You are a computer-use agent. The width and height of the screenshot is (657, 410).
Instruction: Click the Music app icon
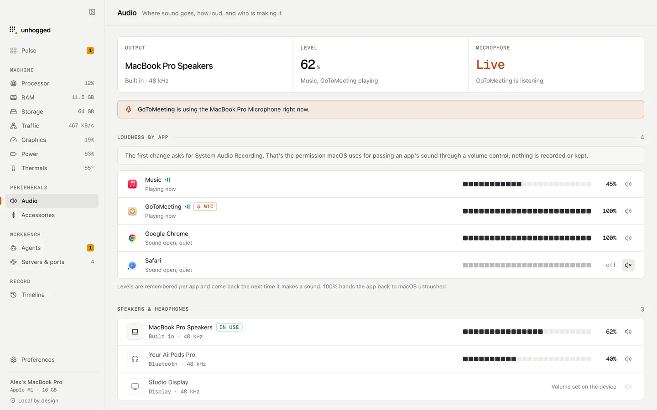(132, 184)
